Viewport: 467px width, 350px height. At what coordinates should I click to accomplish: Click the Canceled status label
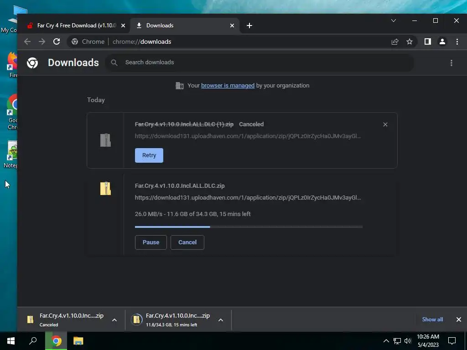(251, 124)
